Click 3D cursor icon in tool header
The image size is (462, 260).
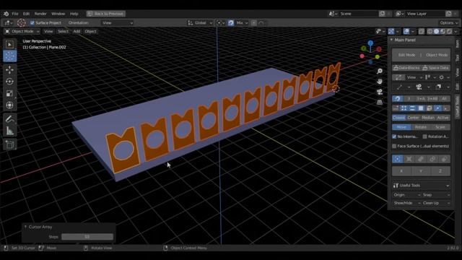coord(21,22)
